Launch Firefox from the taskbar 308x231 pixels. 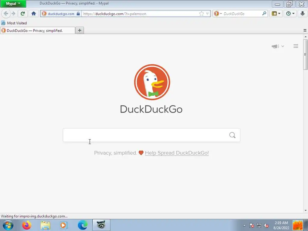(x=27, y=225)
